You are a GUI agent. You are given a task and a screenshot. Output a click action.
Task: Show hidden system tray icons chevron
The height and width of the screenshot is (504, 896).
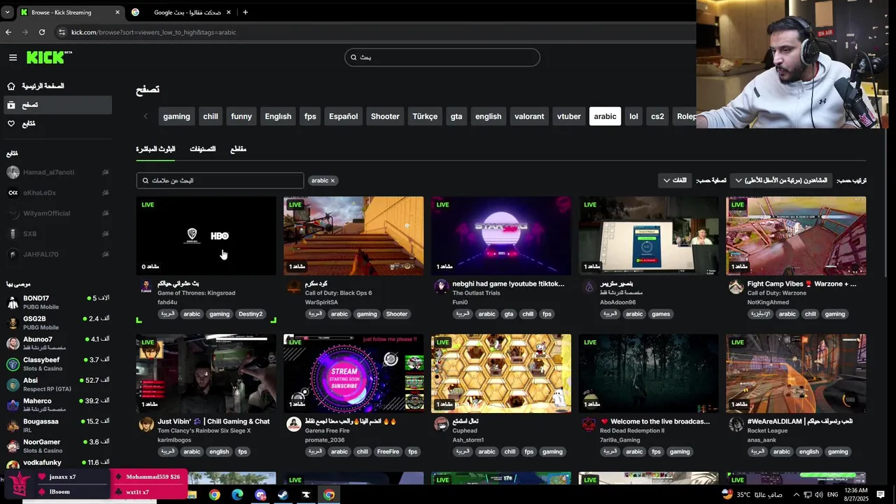[x=796, y=495]
